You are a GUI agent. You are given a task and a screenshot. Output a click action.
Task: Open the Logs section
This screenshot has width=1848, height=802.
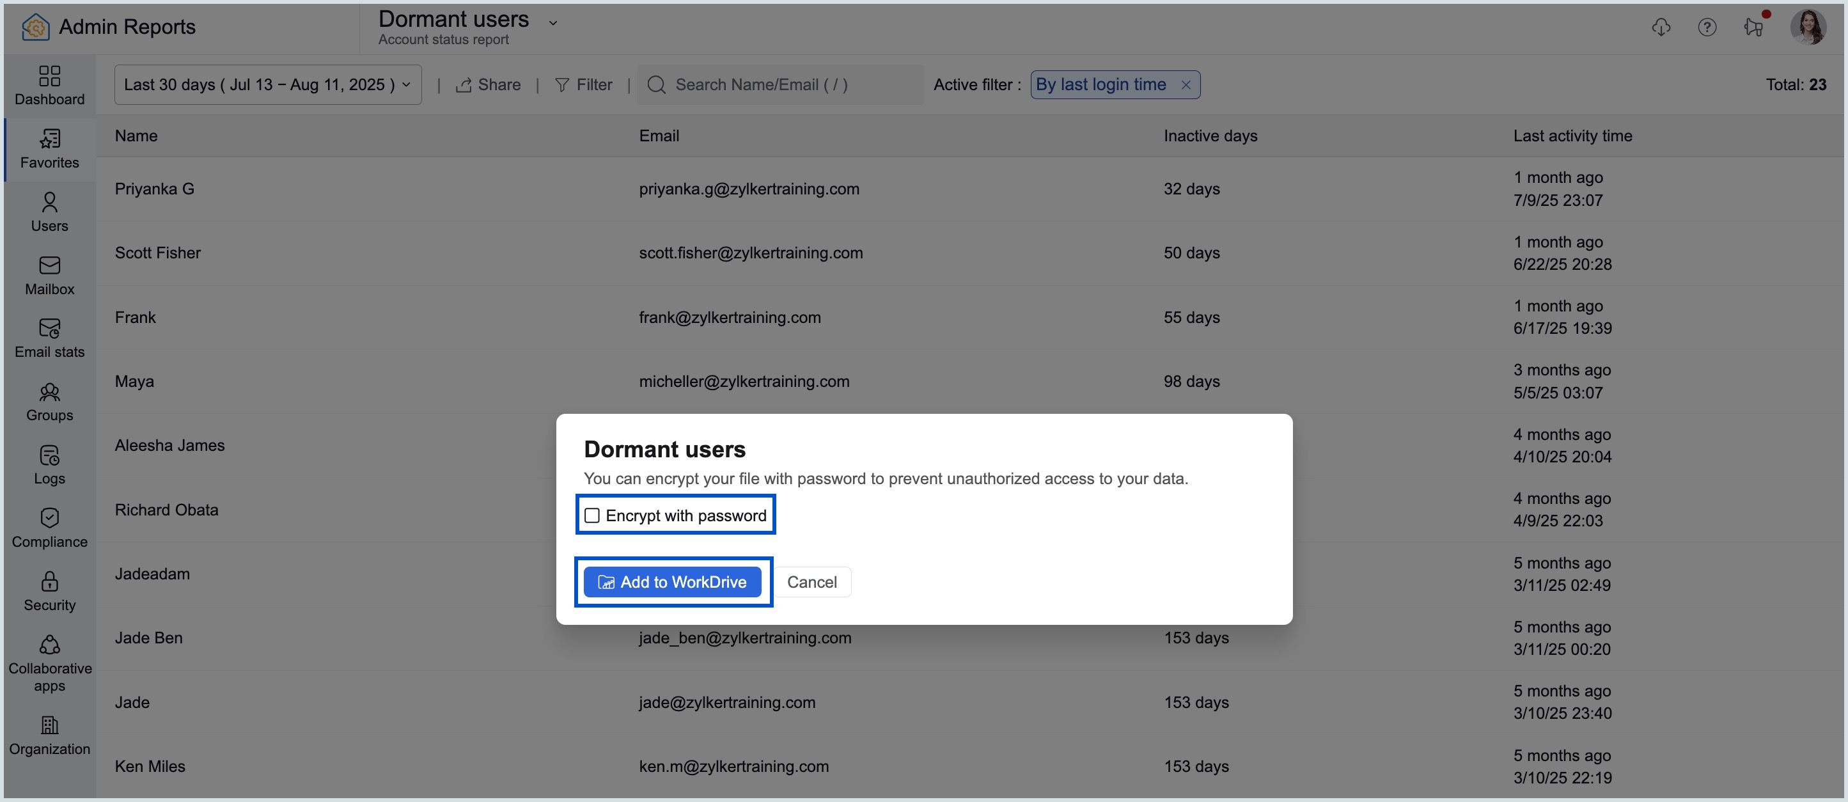point(49,464)
